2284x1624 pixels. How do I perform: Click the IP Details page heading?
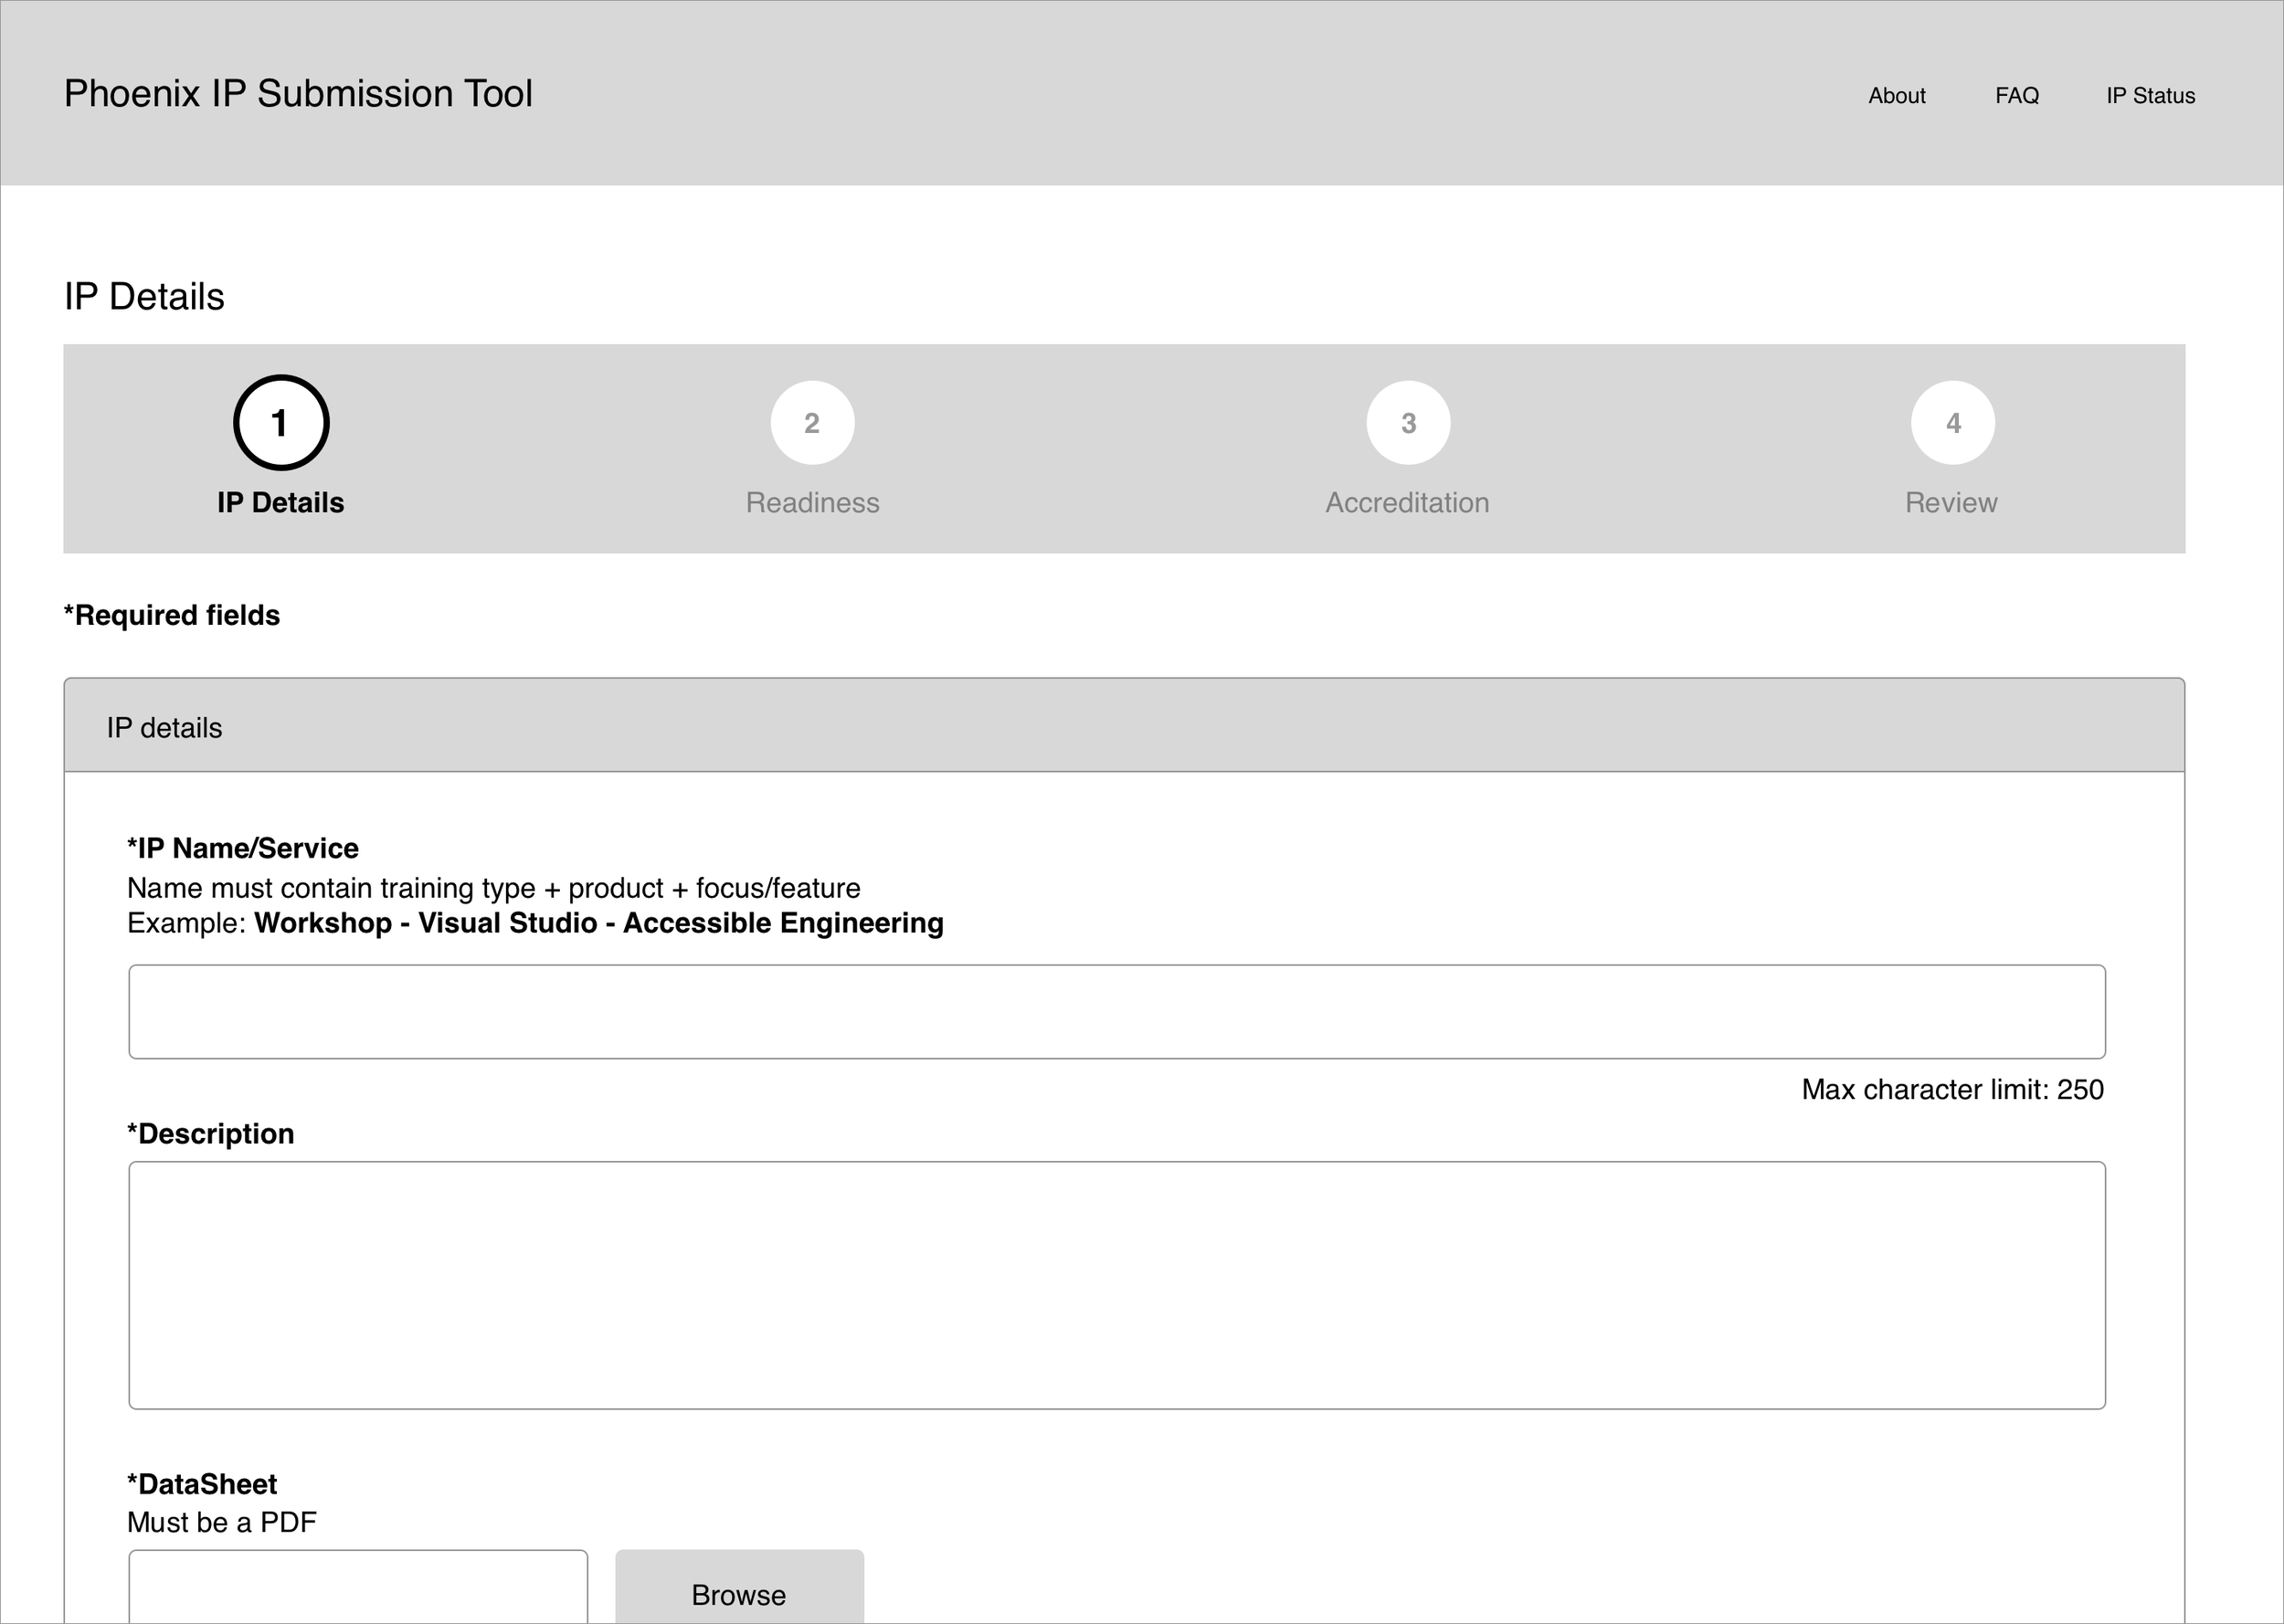[x=145, y=297]
